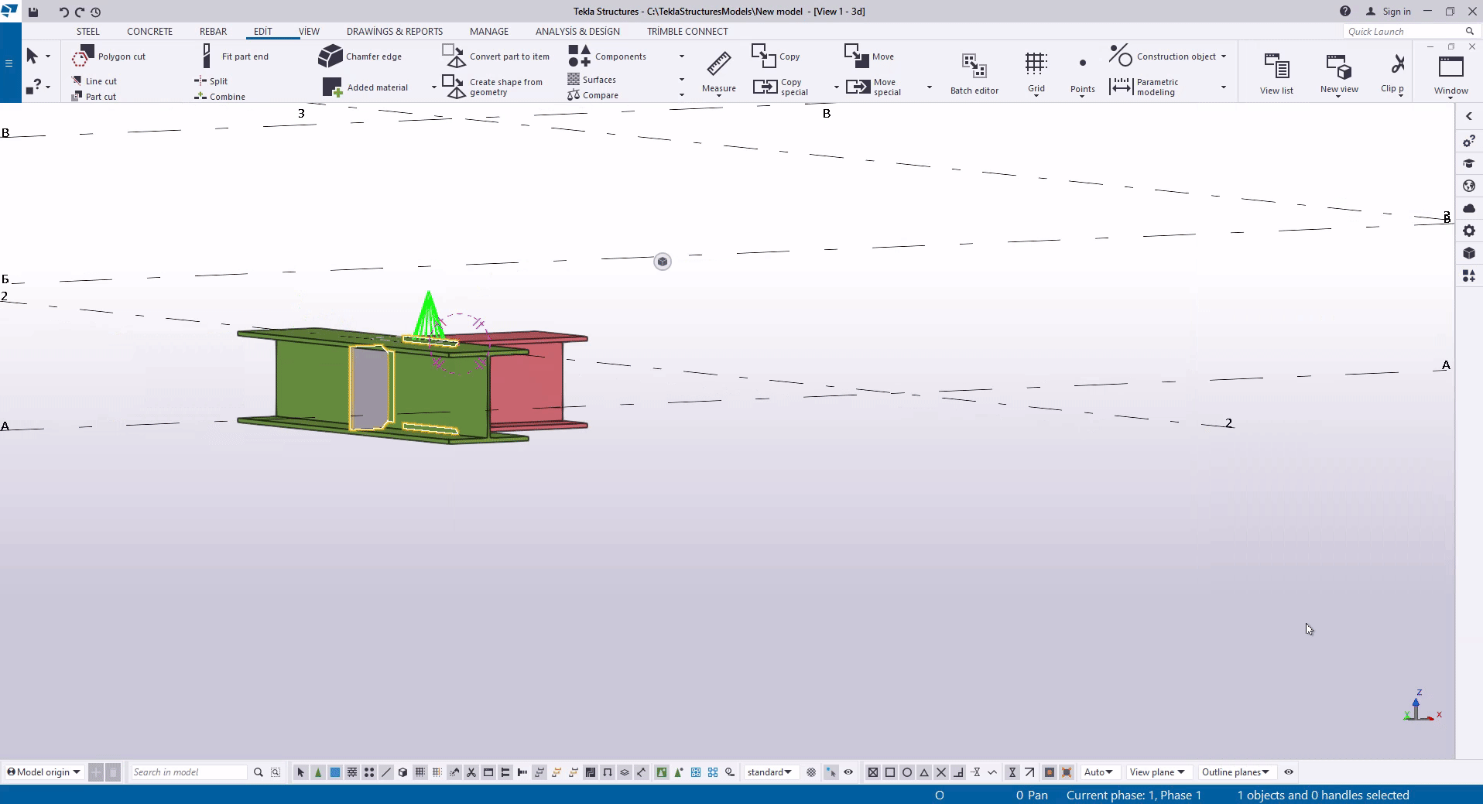Open the View plane dropdown
1483x804 pixels.
pos(1157,772)
